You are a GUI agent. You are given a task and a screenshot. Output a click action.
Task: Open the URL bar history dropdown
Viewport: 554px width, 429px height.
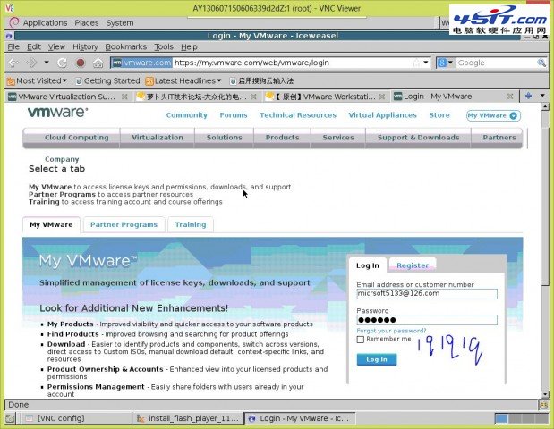point(426,63)
